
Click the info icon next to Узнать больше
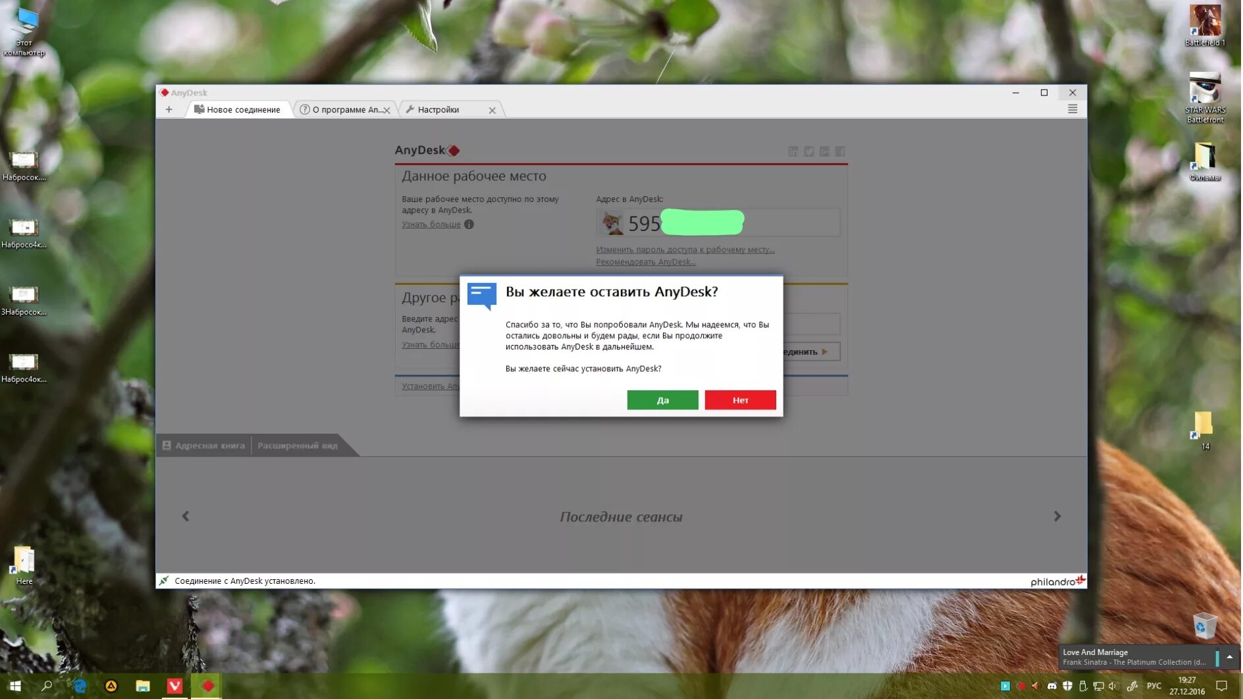pos(469,224)
